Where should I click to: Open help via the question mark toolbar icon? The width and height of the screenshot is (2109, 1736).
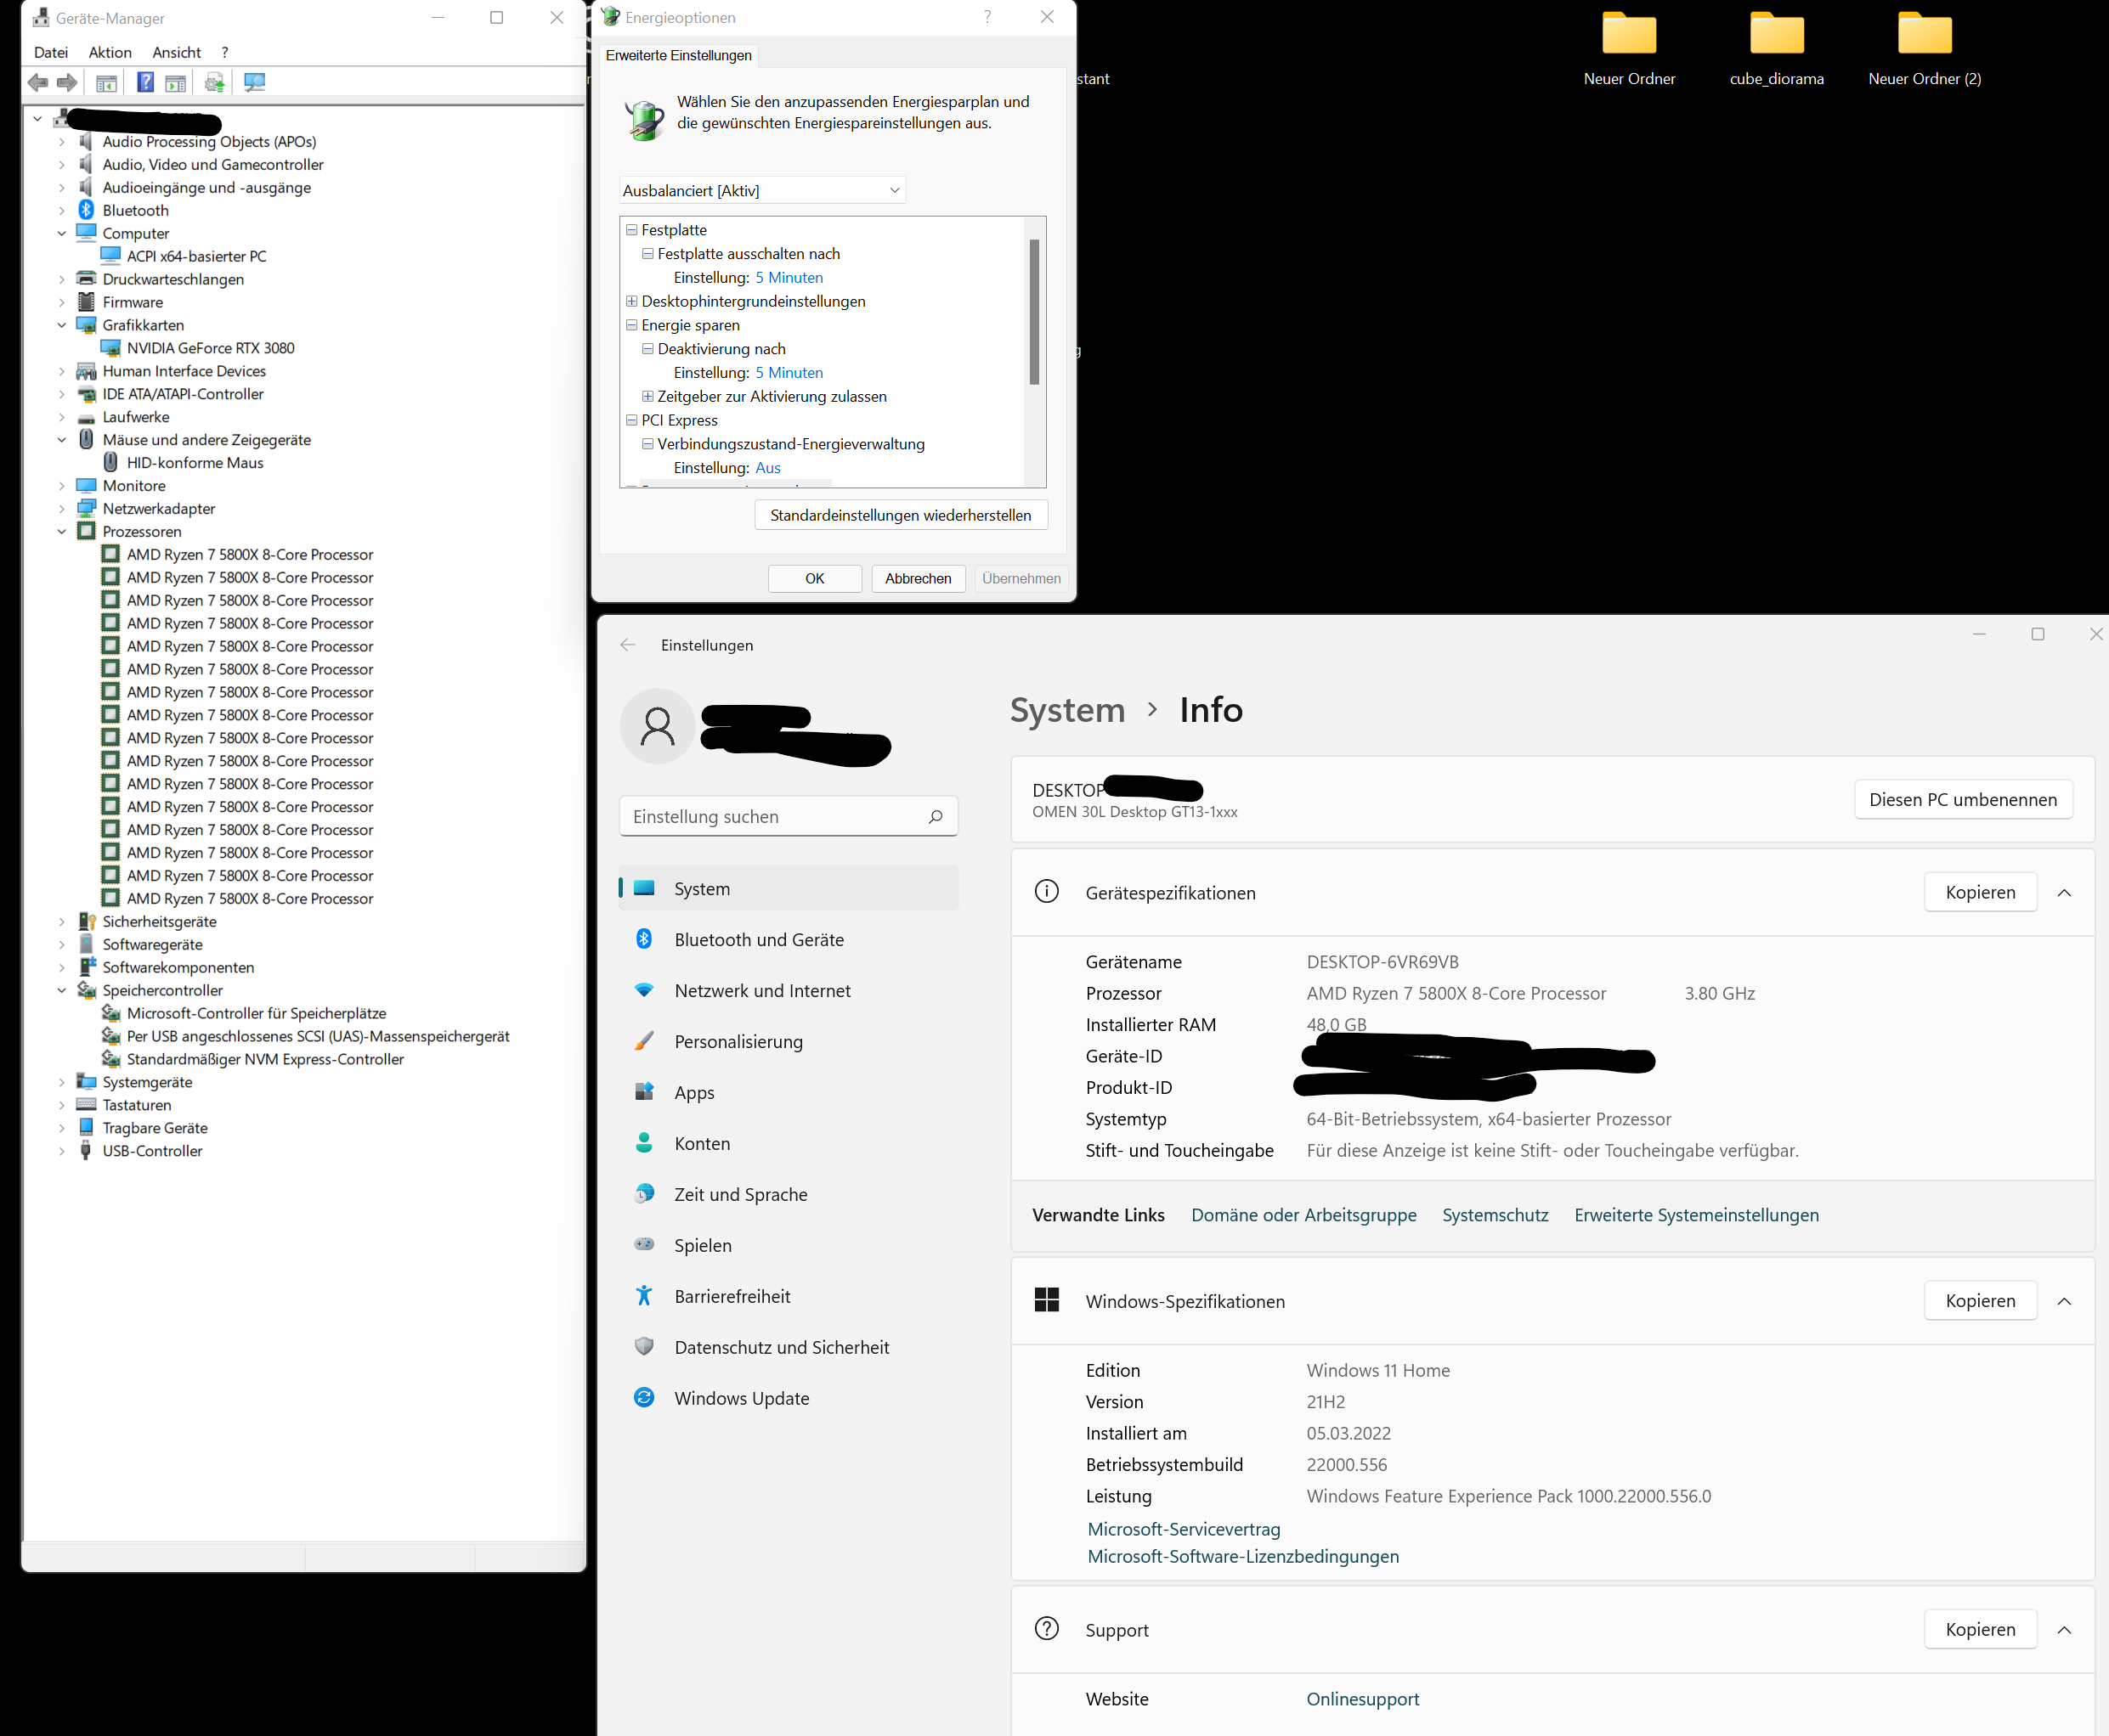145,82
